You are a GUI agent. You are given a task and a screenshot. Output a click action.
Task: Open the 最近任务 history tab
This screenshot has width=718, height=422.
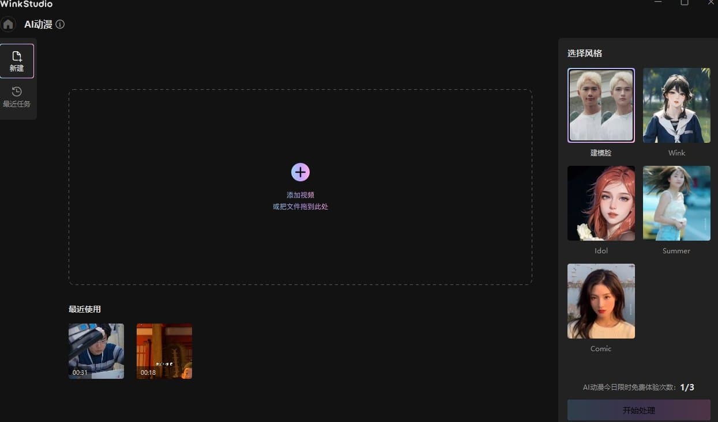[17, 97]
